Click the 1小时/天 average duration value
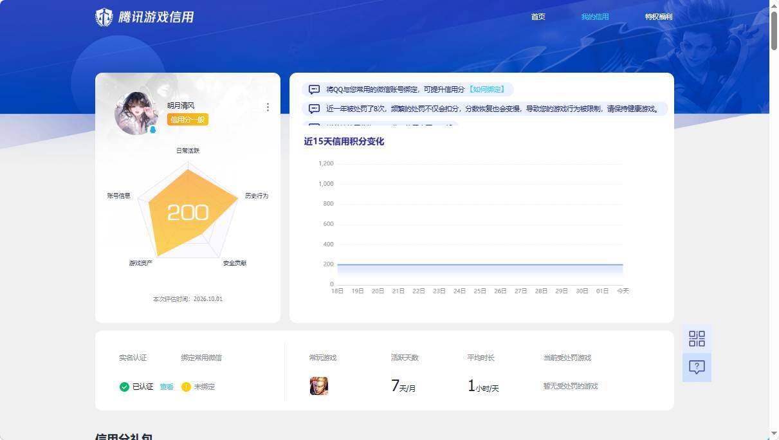 tap(483, 386)
